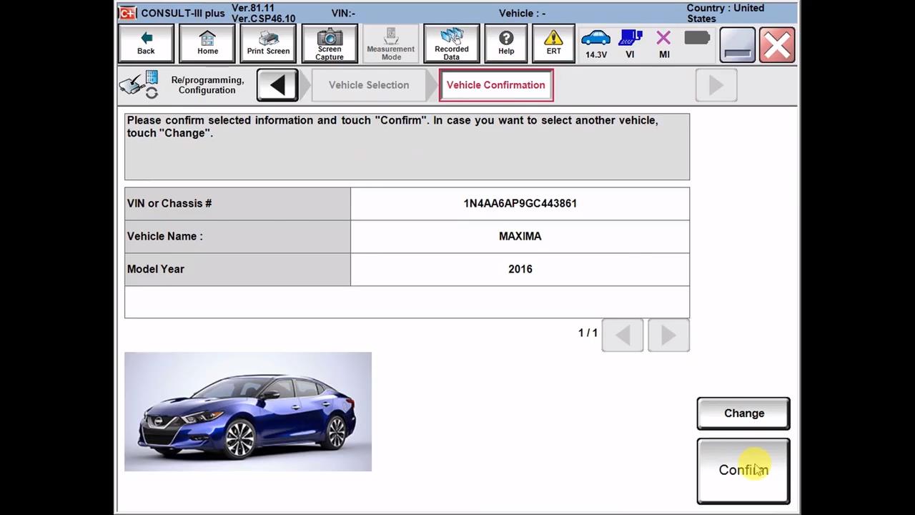Click the battery level icon

click(697, 38)
